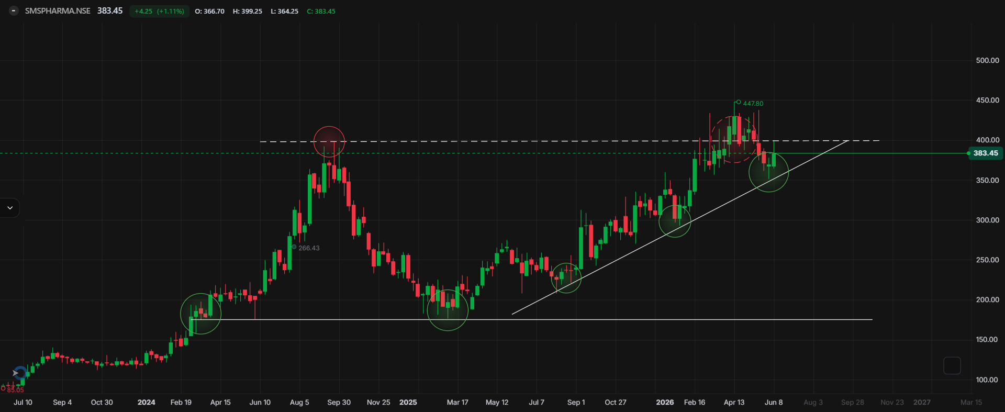This screenshot has width=1005, height=412.
Task: Collapse the legend with the minus button
Action: tap(14, 11)
